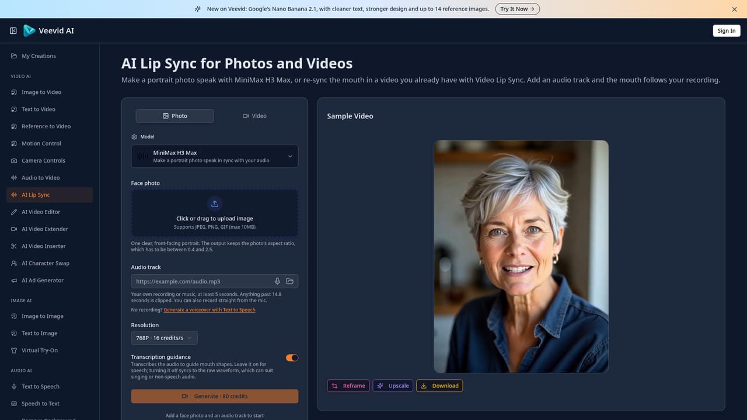Open Text to Speech tool
The height and width of the screenshot is (420, 747).
tap(50, 386)
